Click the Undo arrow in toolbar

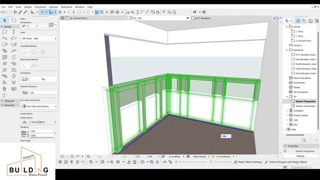tap(3, 12)
